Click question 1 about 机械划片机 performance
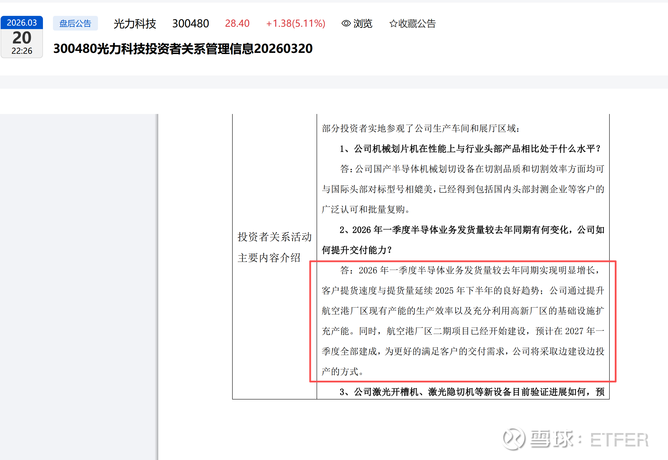 (x=470, y=149)
